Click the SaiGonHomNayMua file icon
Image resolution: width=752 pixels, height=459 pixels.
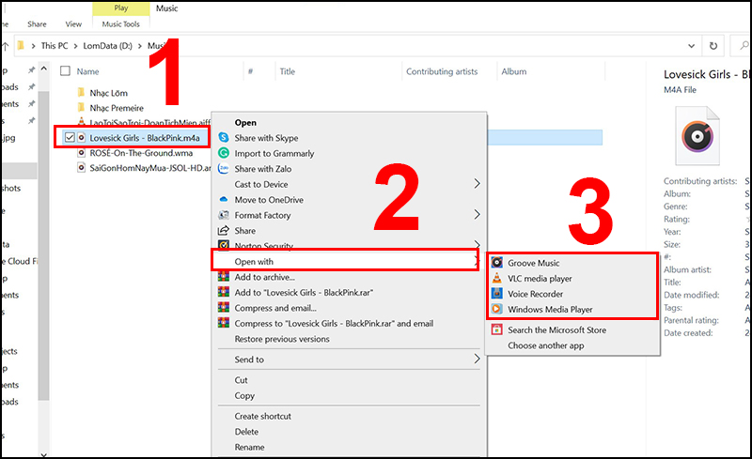pos(82,168)
